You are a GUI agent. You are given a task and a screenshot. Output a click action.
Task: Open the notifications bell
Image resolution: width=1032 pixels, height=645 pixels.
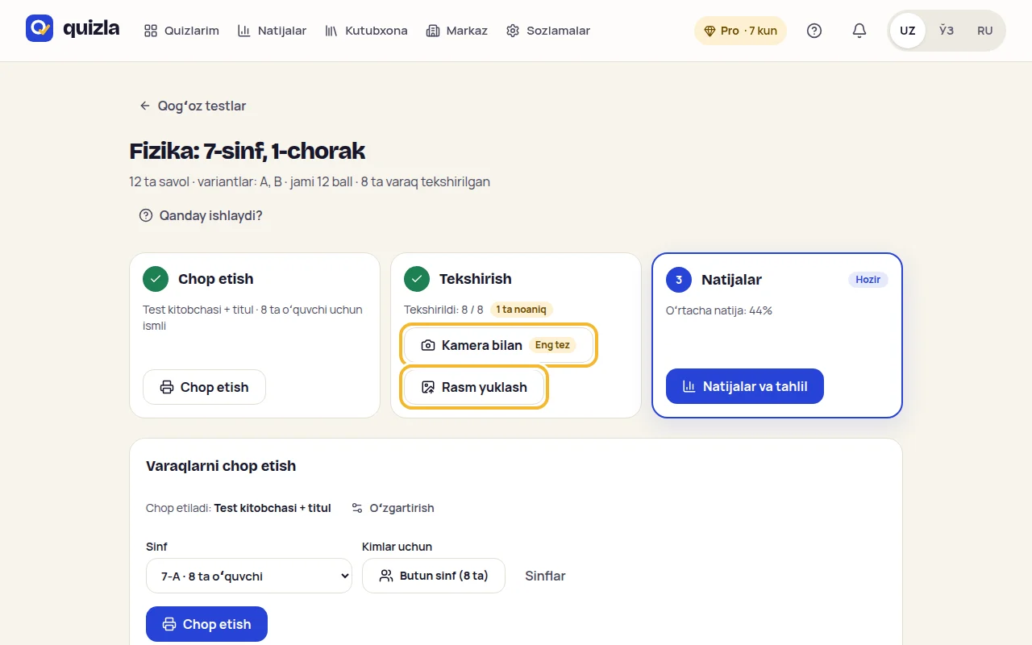click(859, 31)
